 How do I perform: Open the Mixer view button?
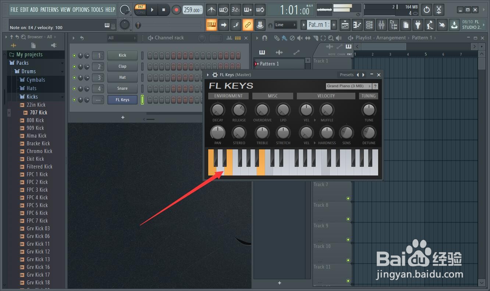coord(381,25)
